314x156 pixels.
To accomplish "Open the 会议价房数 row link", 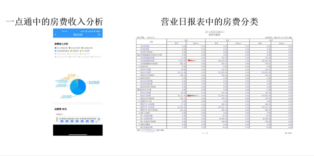I will [145, 46].
